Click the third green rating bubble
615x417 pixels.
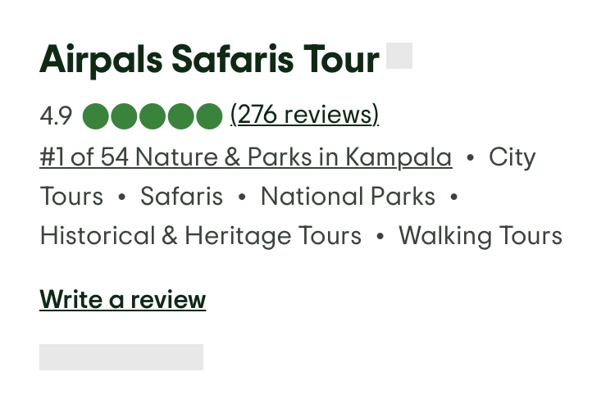coord(153,116)
